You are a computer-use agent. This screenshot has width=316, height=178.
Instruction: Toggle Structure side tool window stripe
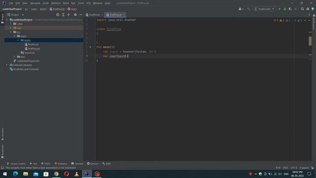point(2,134)
